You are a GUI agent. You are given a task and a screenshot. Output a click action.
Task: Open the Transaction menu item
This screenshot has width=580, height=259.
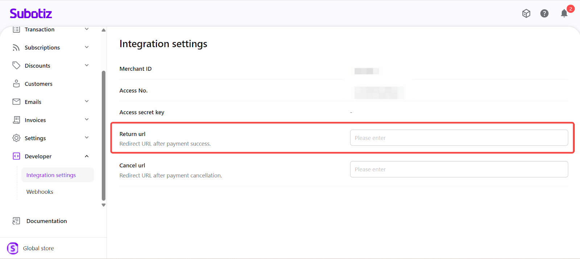40,30
